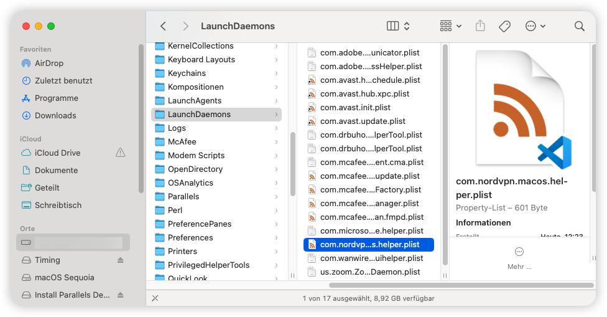Click the Mehr ... button in preview

pos(519,258)
